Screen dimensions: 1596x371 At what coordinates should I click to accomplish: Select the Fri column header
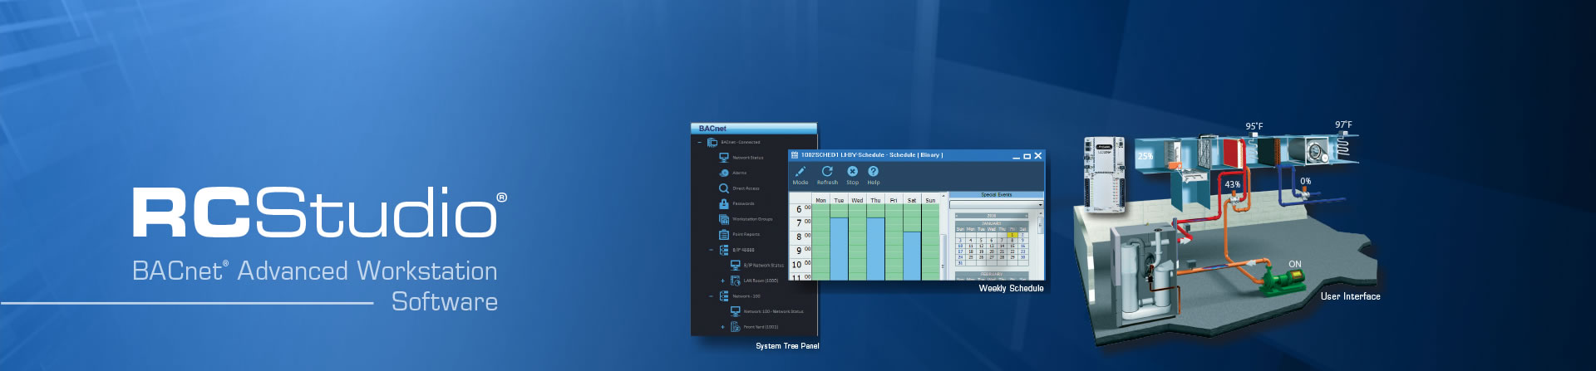tap(894, 200)
